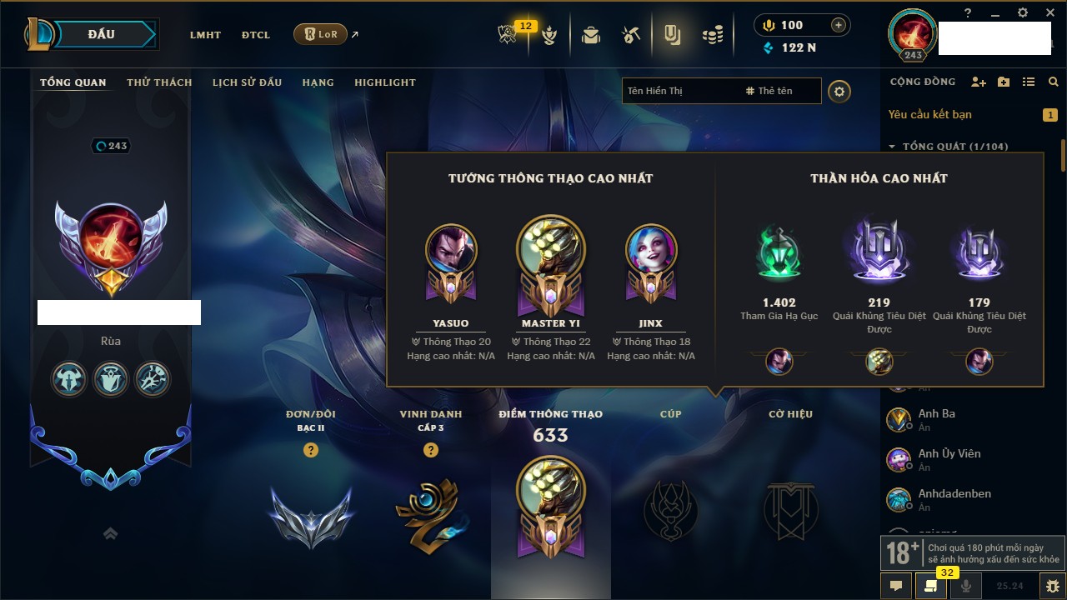Expand the banner chevron under the profile

click(110, 534)
